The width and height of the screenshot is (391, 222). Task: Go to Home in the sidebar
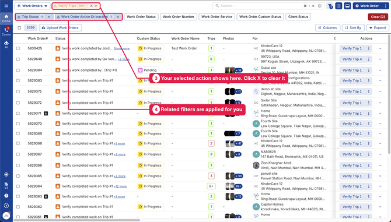6,18
